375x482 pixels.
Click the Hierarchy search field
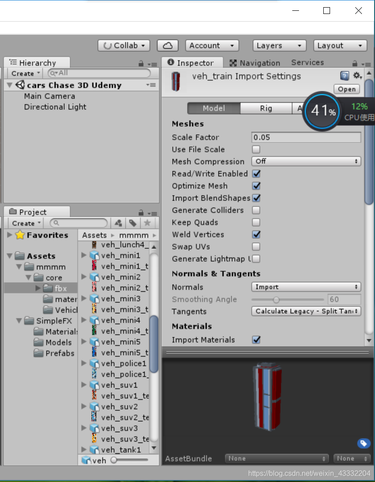(x=99, y=73)
